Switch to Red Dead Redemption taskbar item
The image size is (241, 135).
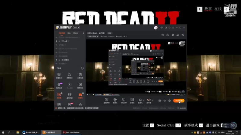(x=72, y=132)
